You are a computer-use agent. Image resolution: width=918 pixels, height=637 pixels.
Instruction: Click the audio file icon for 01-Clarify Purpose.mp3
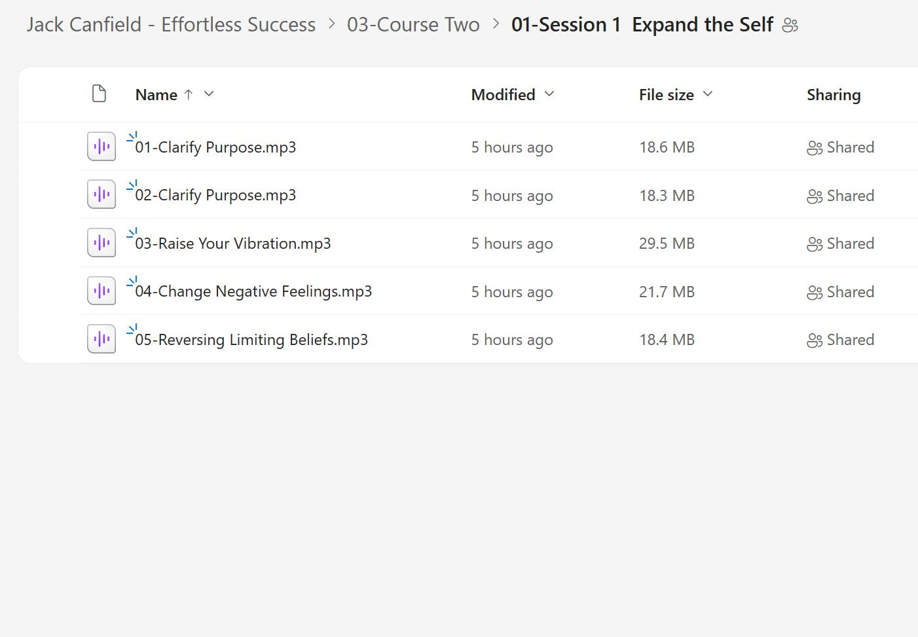pyautogui.click(x=101, y=146)
